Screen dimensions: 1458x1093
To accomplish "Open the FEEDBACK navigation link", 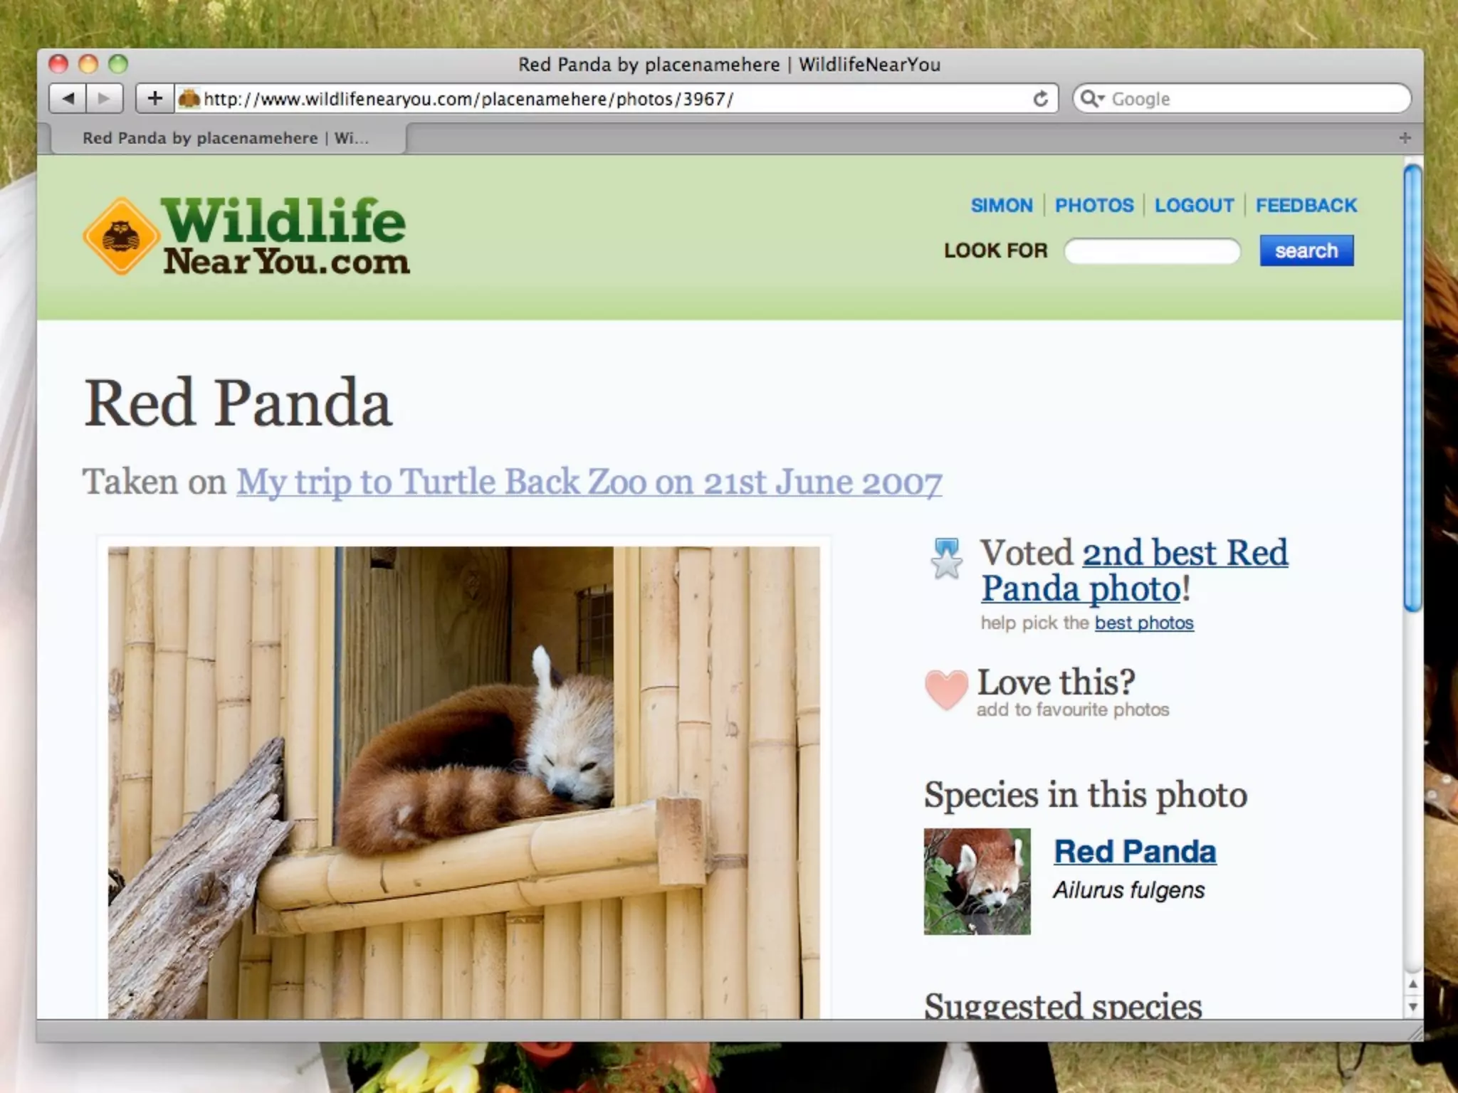I will [1306, 206].
